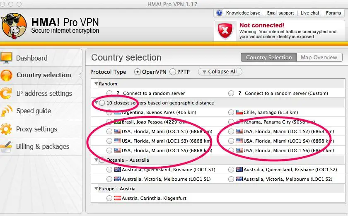Screen dimensions: 348x216
Task: Click the IP address settings arrow icon
Action: tap(6, 93)
